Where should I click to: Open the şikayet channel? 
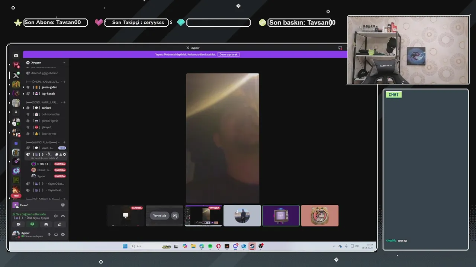46,127
